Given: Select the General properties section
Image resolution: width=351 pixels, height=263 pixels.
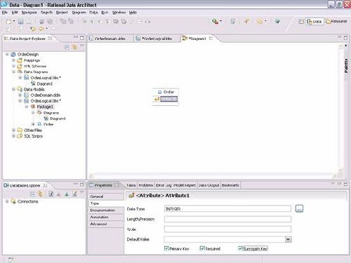Looking at the screenshot, I should [106, 196].
